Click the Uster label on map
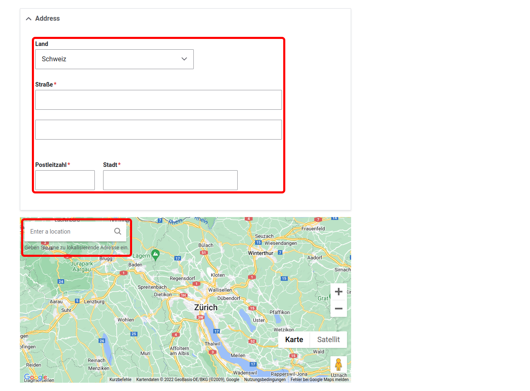 point(259,320)
